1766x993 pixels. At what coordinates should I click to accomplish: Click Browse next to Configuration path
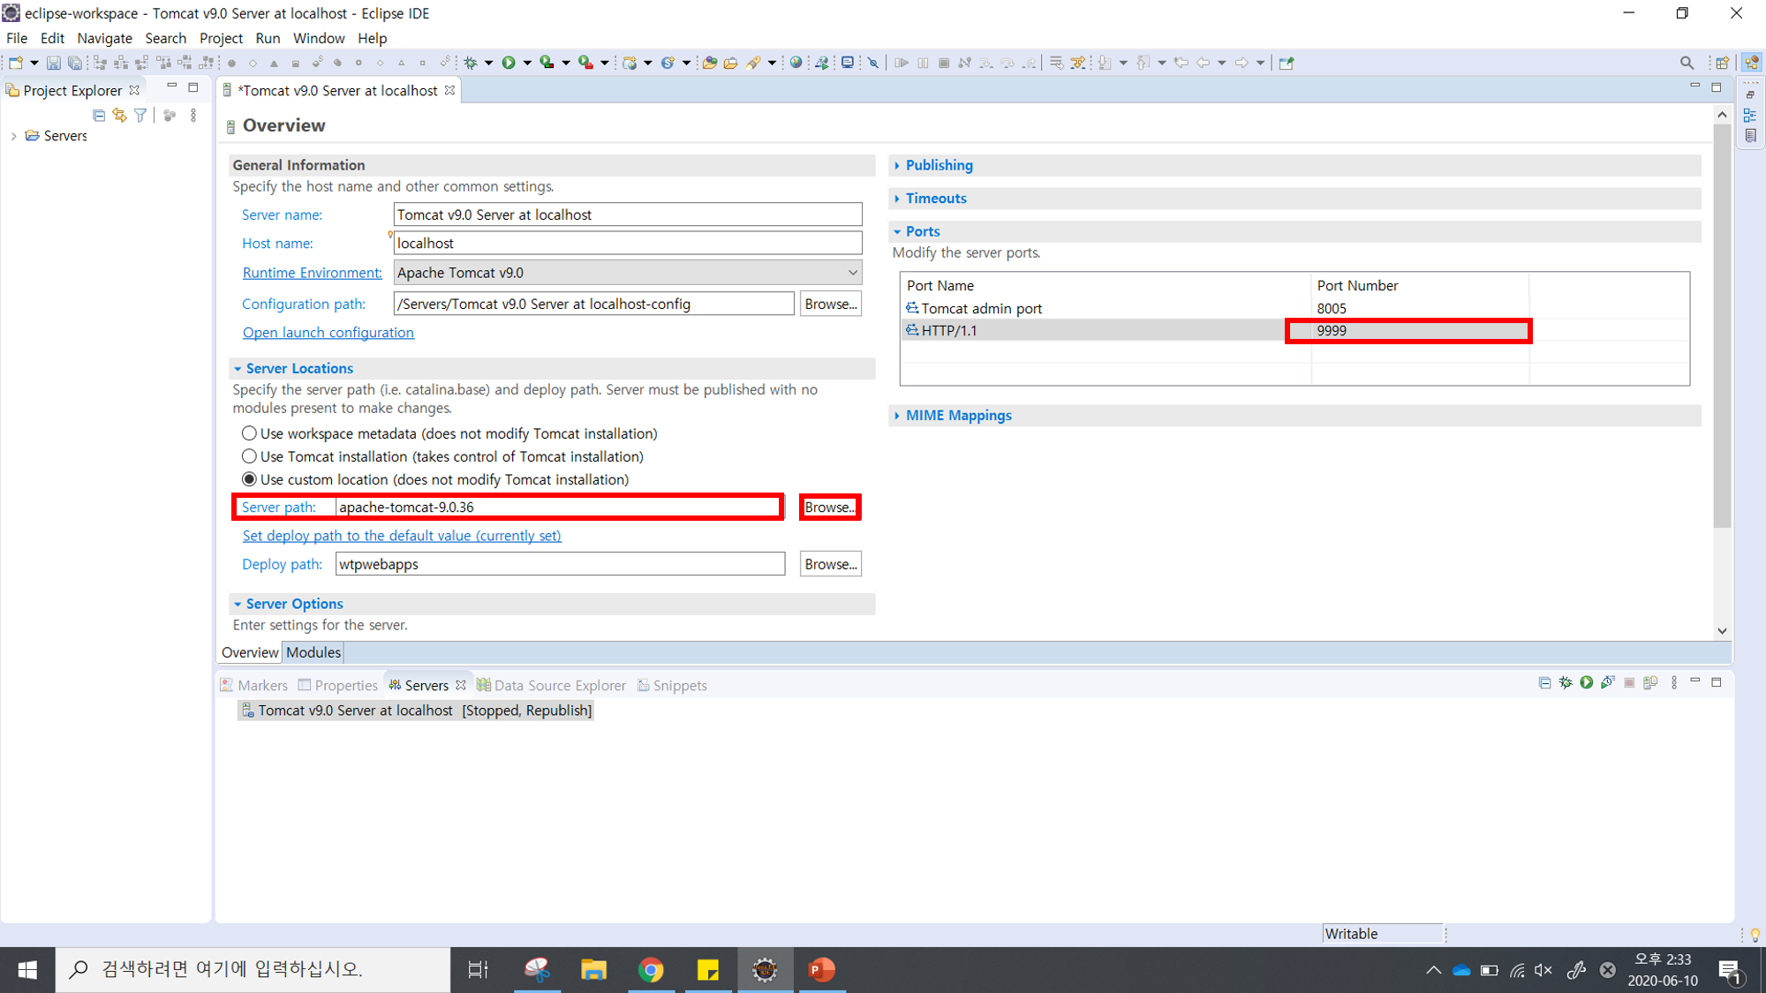point(831,304)
